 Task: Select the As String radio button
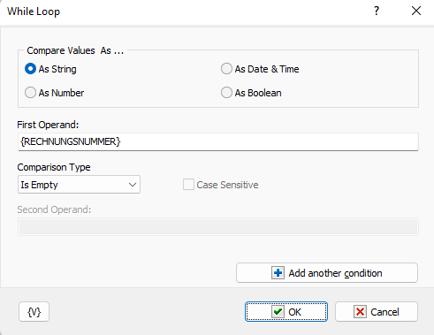point(30,69)
